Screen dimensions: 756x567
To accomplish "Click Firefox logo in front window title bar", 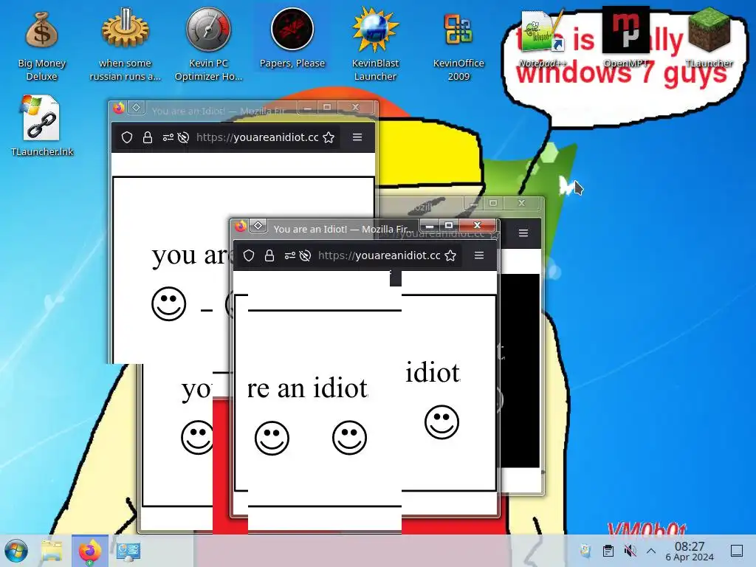I will coord(240,226).
